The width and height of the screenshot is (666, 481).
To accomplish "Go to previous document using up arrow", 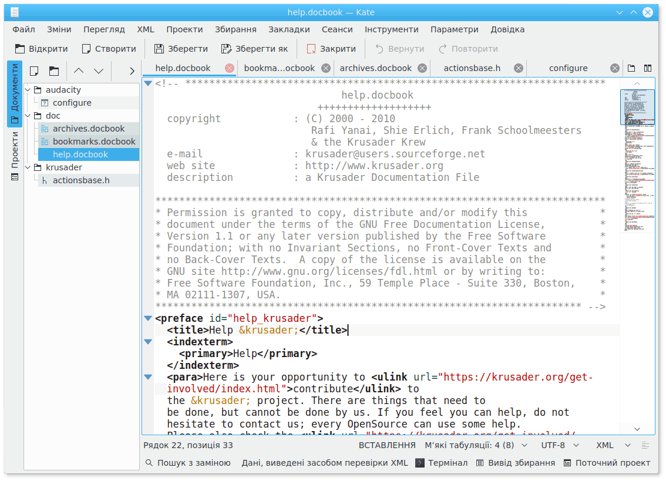I will tap(79, 71).
